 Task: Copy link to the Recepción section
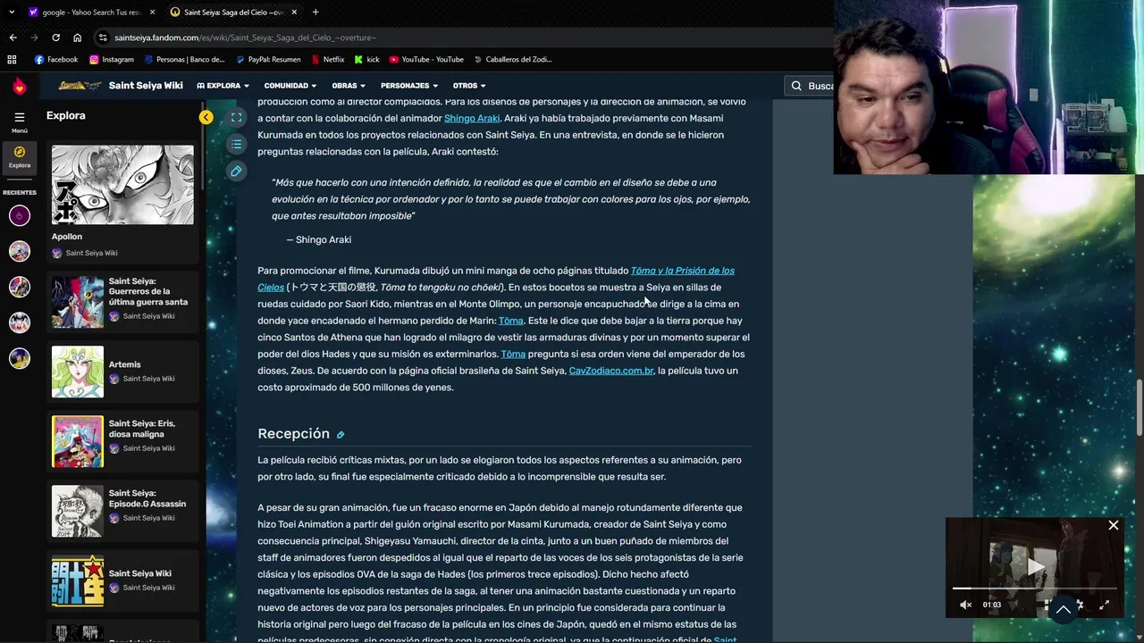click(x=341, y=435)
